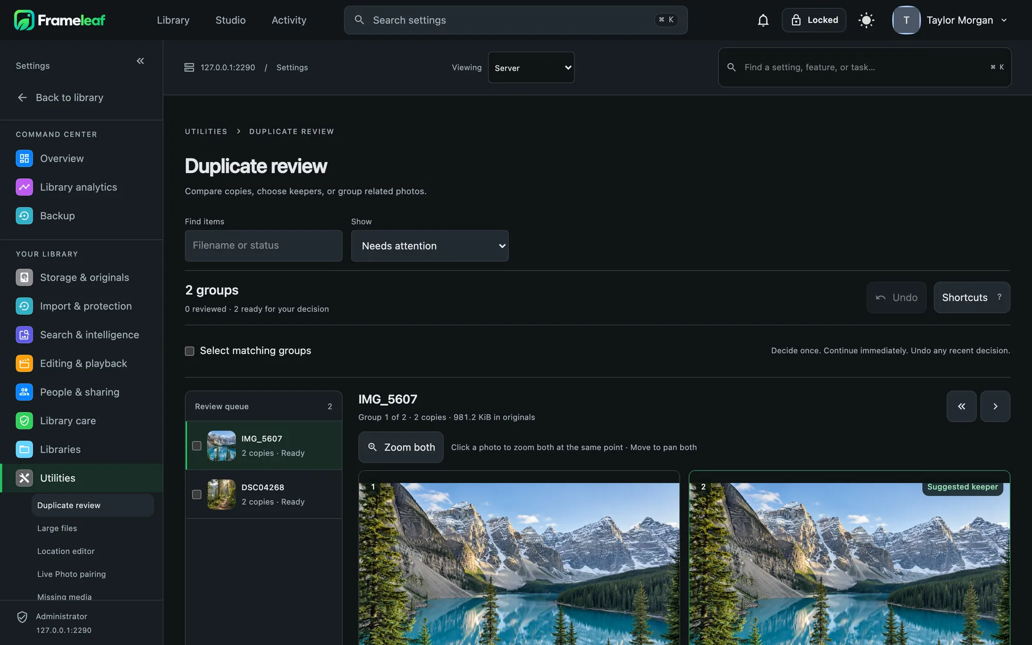Click the server icon beside 127.0.0.1:2290
The image size is (1032, 645).
pyautogui.click(x=189, y=68)
